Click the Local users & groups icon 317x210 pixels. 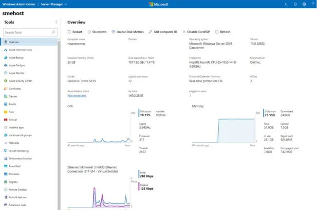point(5,135)
